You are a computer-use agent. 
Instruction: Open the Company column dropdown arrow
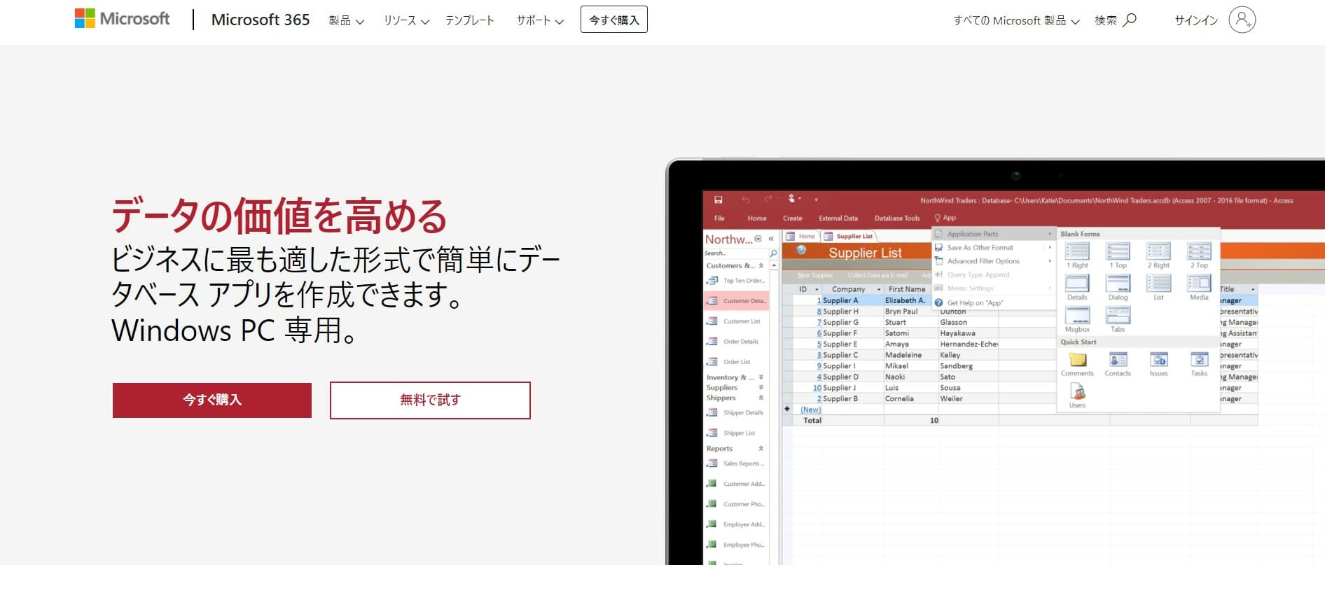point(879,289)
